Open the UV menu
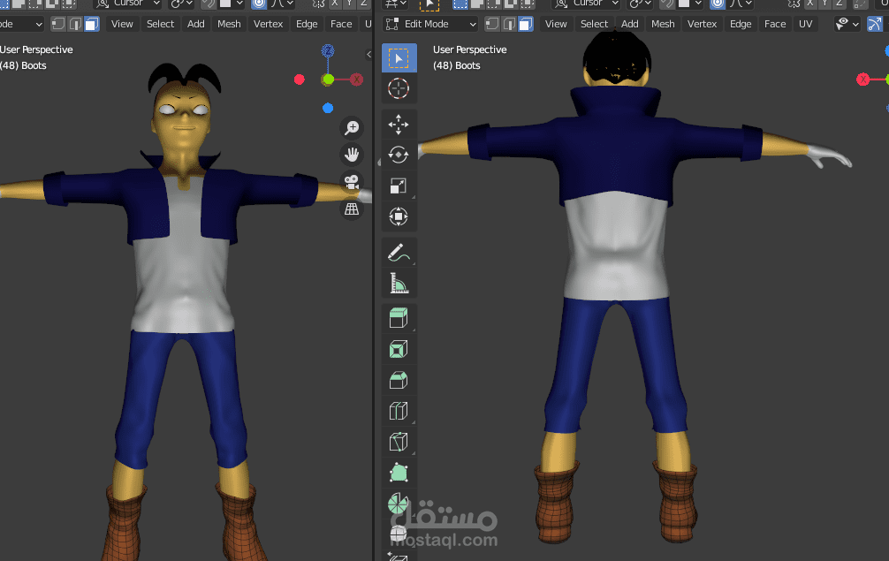The image size is (889, 561). point(806,24)
